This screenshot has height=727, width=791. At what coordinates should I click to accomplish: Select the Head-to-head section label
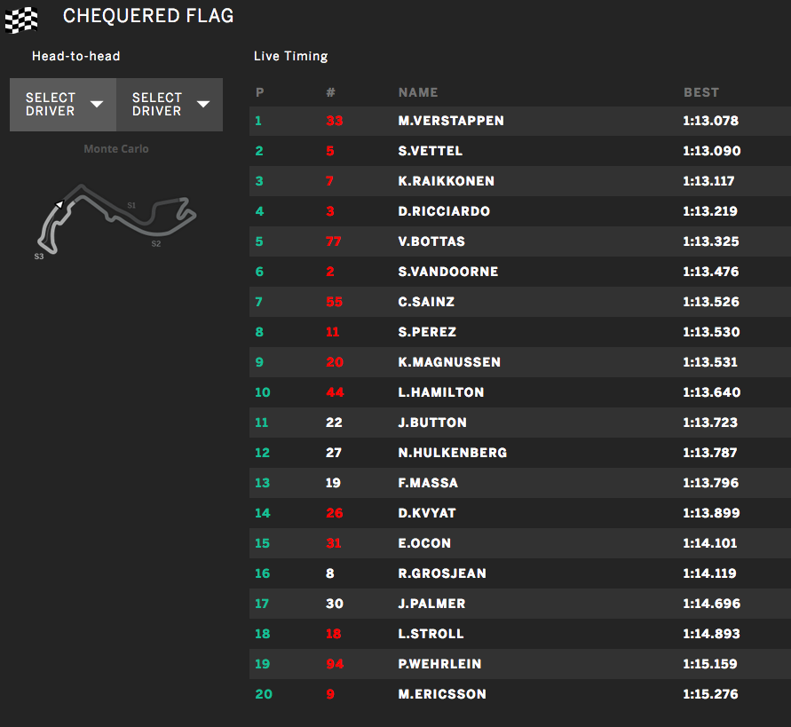click(x=75, y=56)
